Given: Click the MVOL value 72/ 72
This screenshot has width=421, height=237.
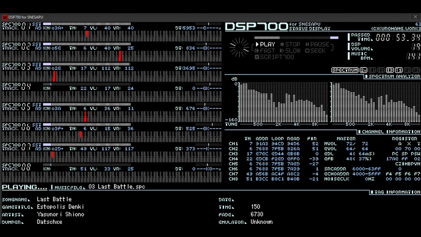Looking at the screenshot, I should tap(357, 144).
